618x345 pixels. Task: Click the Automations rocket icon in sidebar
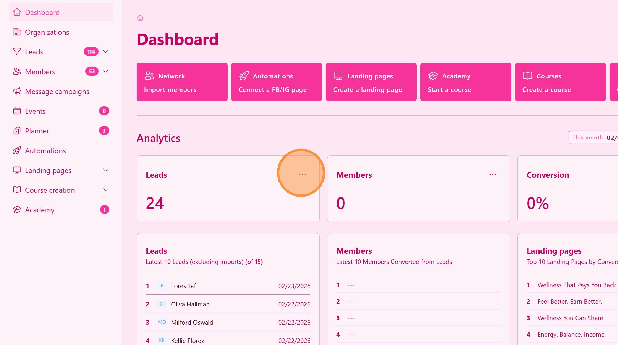(17, 151)
